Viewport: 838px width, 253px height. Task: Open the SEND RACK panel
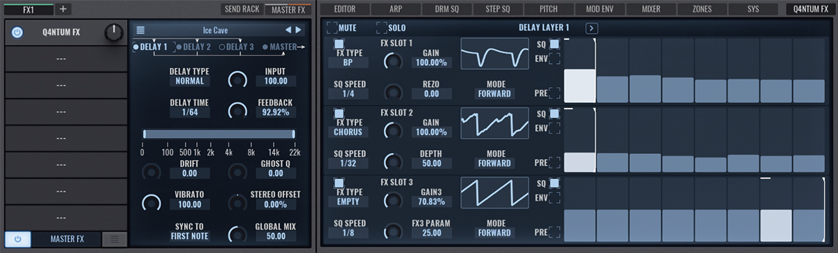click(x=242, y=9)
